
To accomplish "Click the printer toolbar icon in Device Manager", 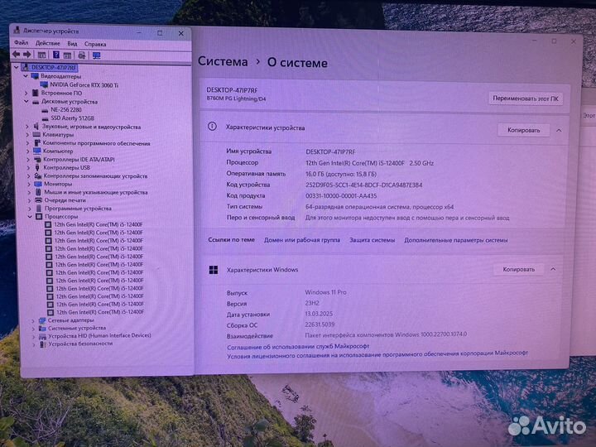I will (x=81, y=55).
